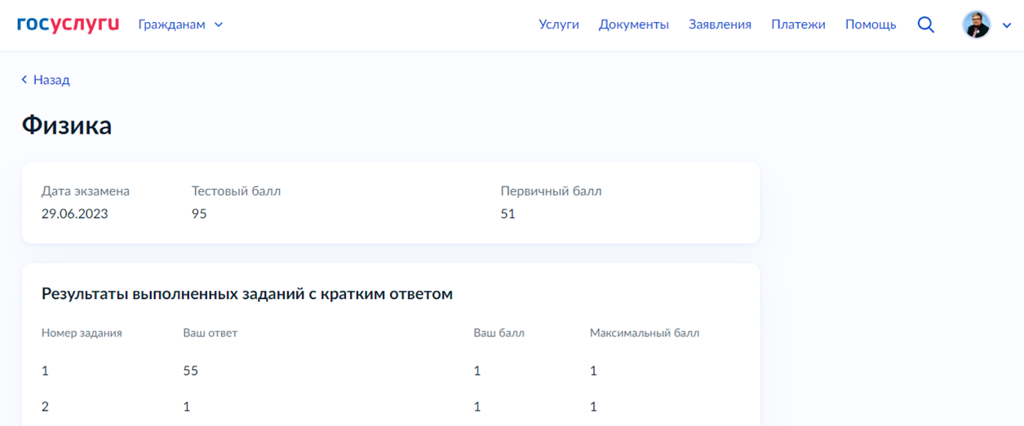
Task: Expand the chevron beside the profile avatar
Action: [1007, 25]
